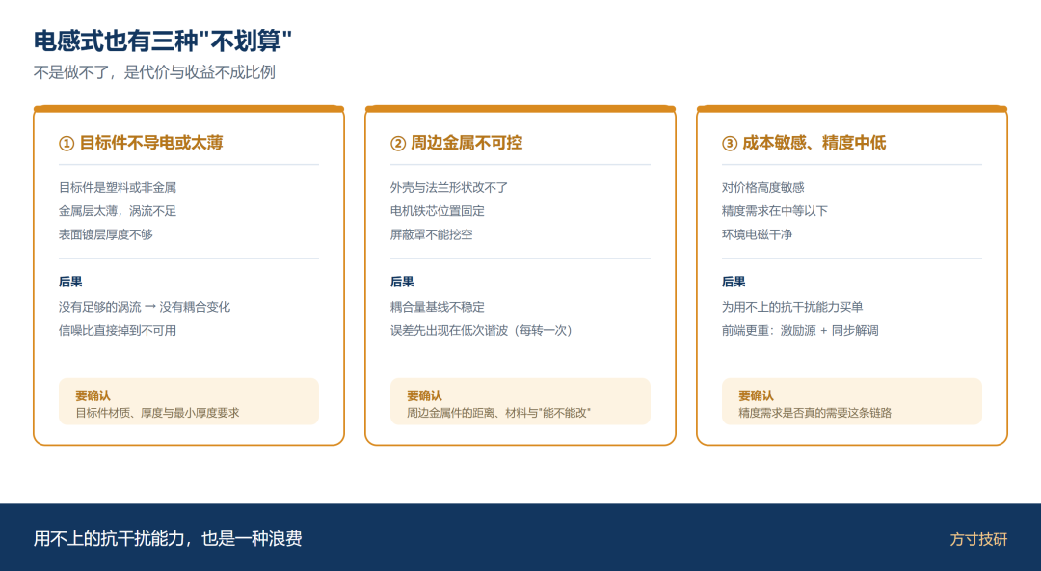Click the title 电感式也有三种"不划算"
The width and height of the screenshot is (1041, 571).
pos(163,41)
